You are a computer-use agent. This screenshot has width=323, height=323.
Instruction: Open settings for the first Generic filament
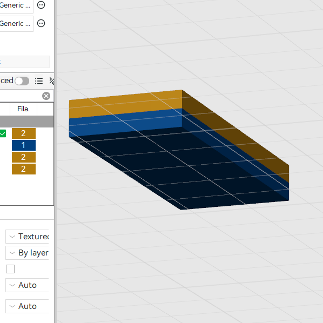coord(41,5)
